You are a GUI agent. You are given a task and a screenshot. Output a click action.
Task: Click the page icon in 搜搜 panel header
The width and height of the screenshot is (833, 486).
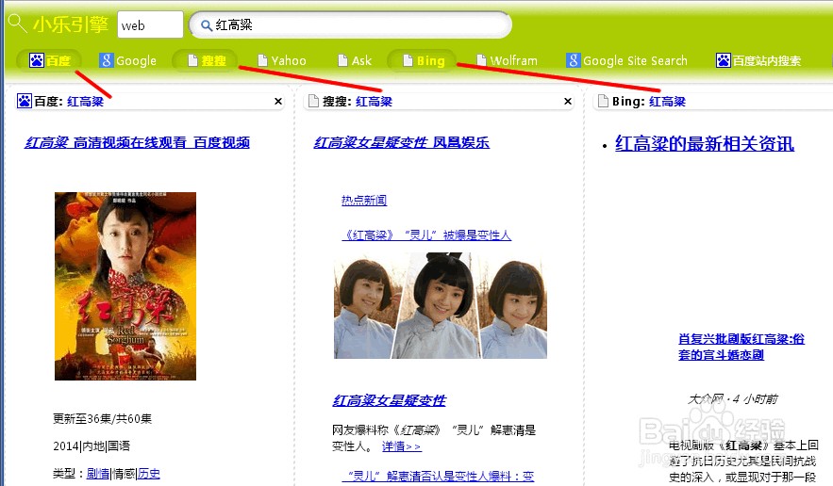pos(313,101)
